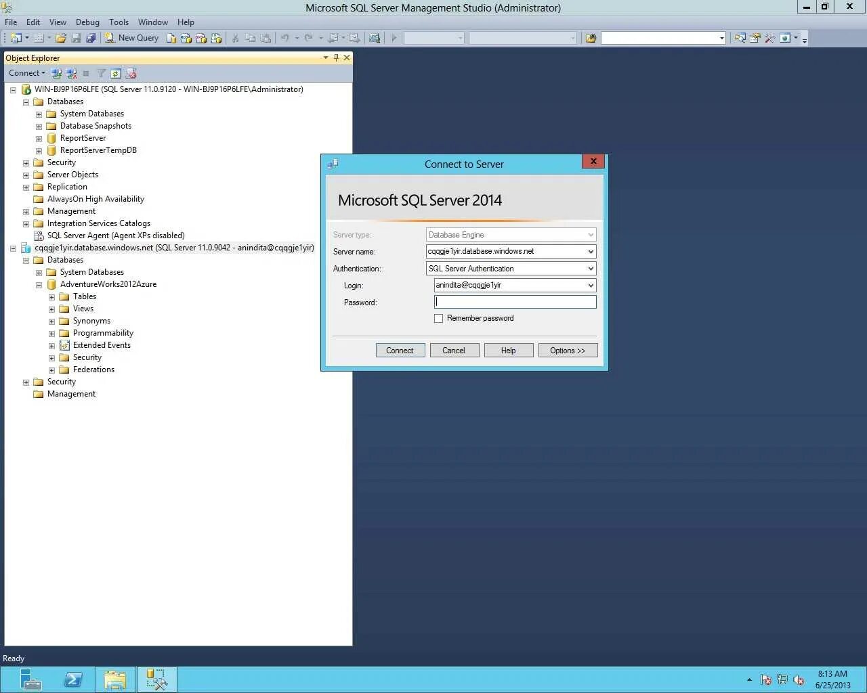Screen dimensions: 867x693
Task: Click the SQL Server Agent icon
Action: 39,236
